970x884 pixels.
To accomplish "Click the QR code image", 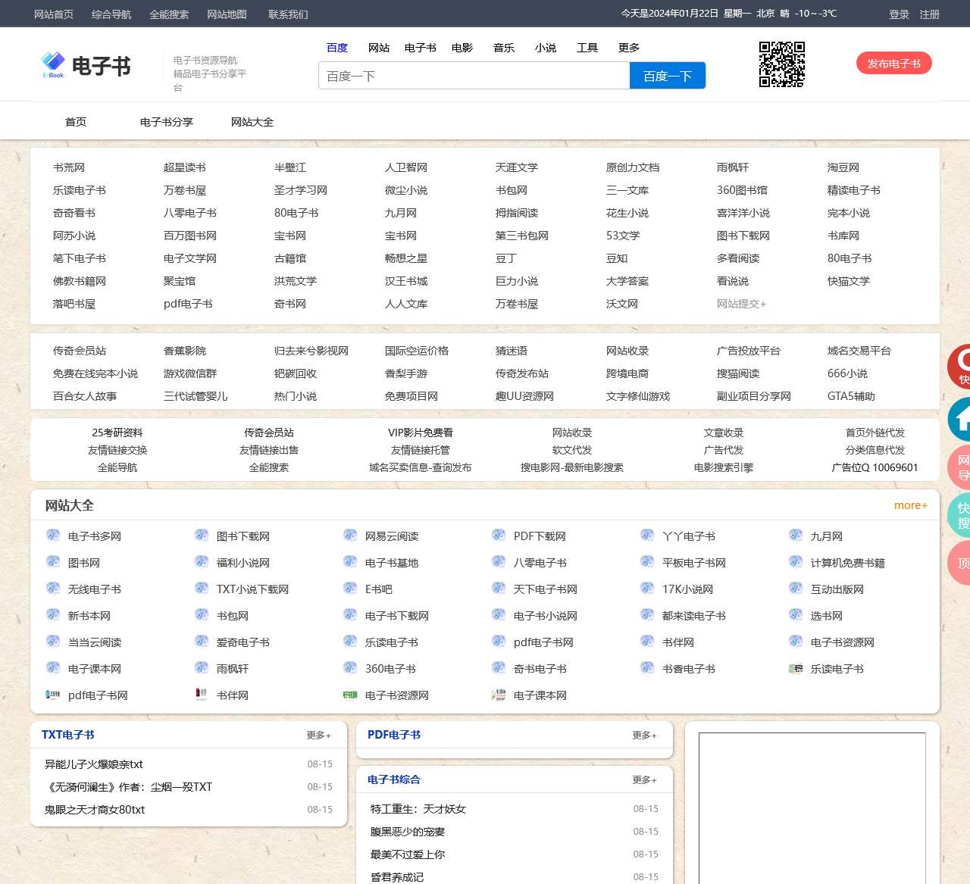I will pyautogui.click(x=781, y=64).
